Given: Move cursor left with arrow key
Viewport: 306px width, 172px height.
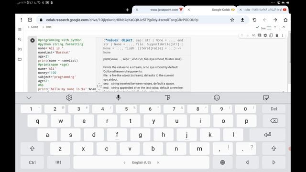Looking at the screenshot, I should (247, 162).
